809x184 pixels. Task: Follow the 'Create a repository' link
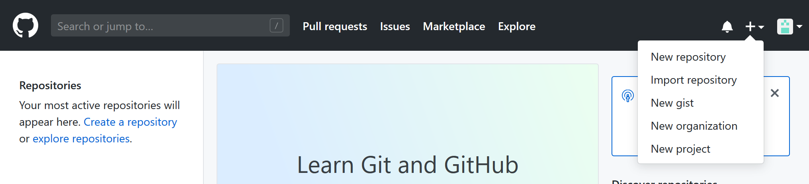(130, 122)
